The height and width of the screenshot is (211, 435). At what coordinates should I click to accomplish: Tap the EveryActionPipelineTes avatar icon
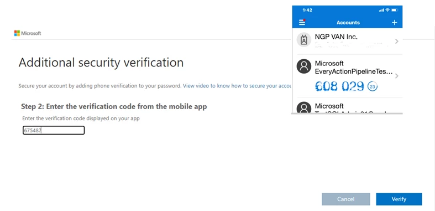coord(304,66)
